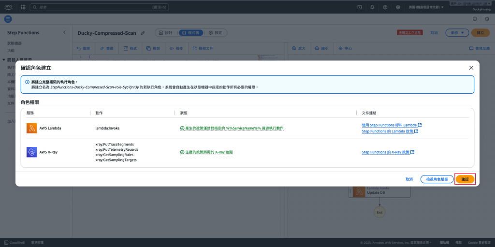495x247 pixels.
Task: Close the 確認角色建立 dialog
Action: (x=471, y=68)
